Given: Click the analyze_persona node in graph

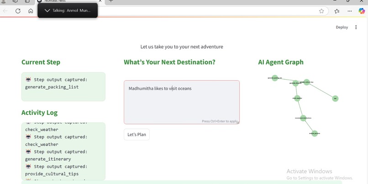Looking at the screenshot, I should [315, 133].
